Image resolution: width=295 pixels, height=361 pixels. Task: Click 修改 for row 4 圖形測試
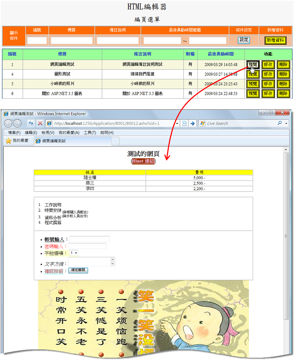[x=268, y=74]
